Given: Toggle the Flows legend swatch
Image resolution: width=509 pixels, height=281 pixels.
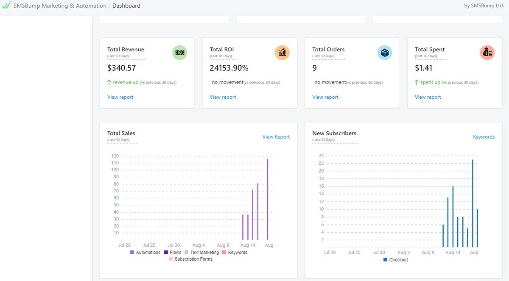Looking at the screenshot, I should pyautogui.click(x=166, y=253).
